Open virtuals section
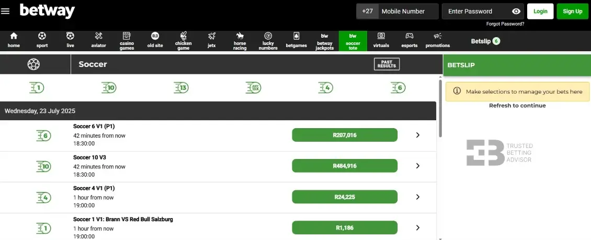Screen dimensions: 591x240 pos(381,41)
